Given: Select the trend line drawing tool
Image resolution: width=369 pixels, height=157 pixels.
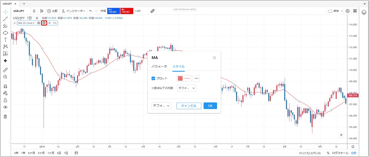Looking at the screenshot, I should tap(5, 18).
